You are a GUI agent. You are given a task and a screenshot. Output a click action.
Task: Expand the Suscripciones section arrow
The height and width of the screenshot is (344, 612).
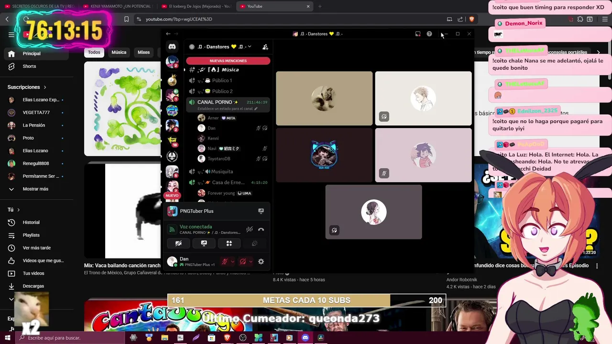(x=45, y=87)
